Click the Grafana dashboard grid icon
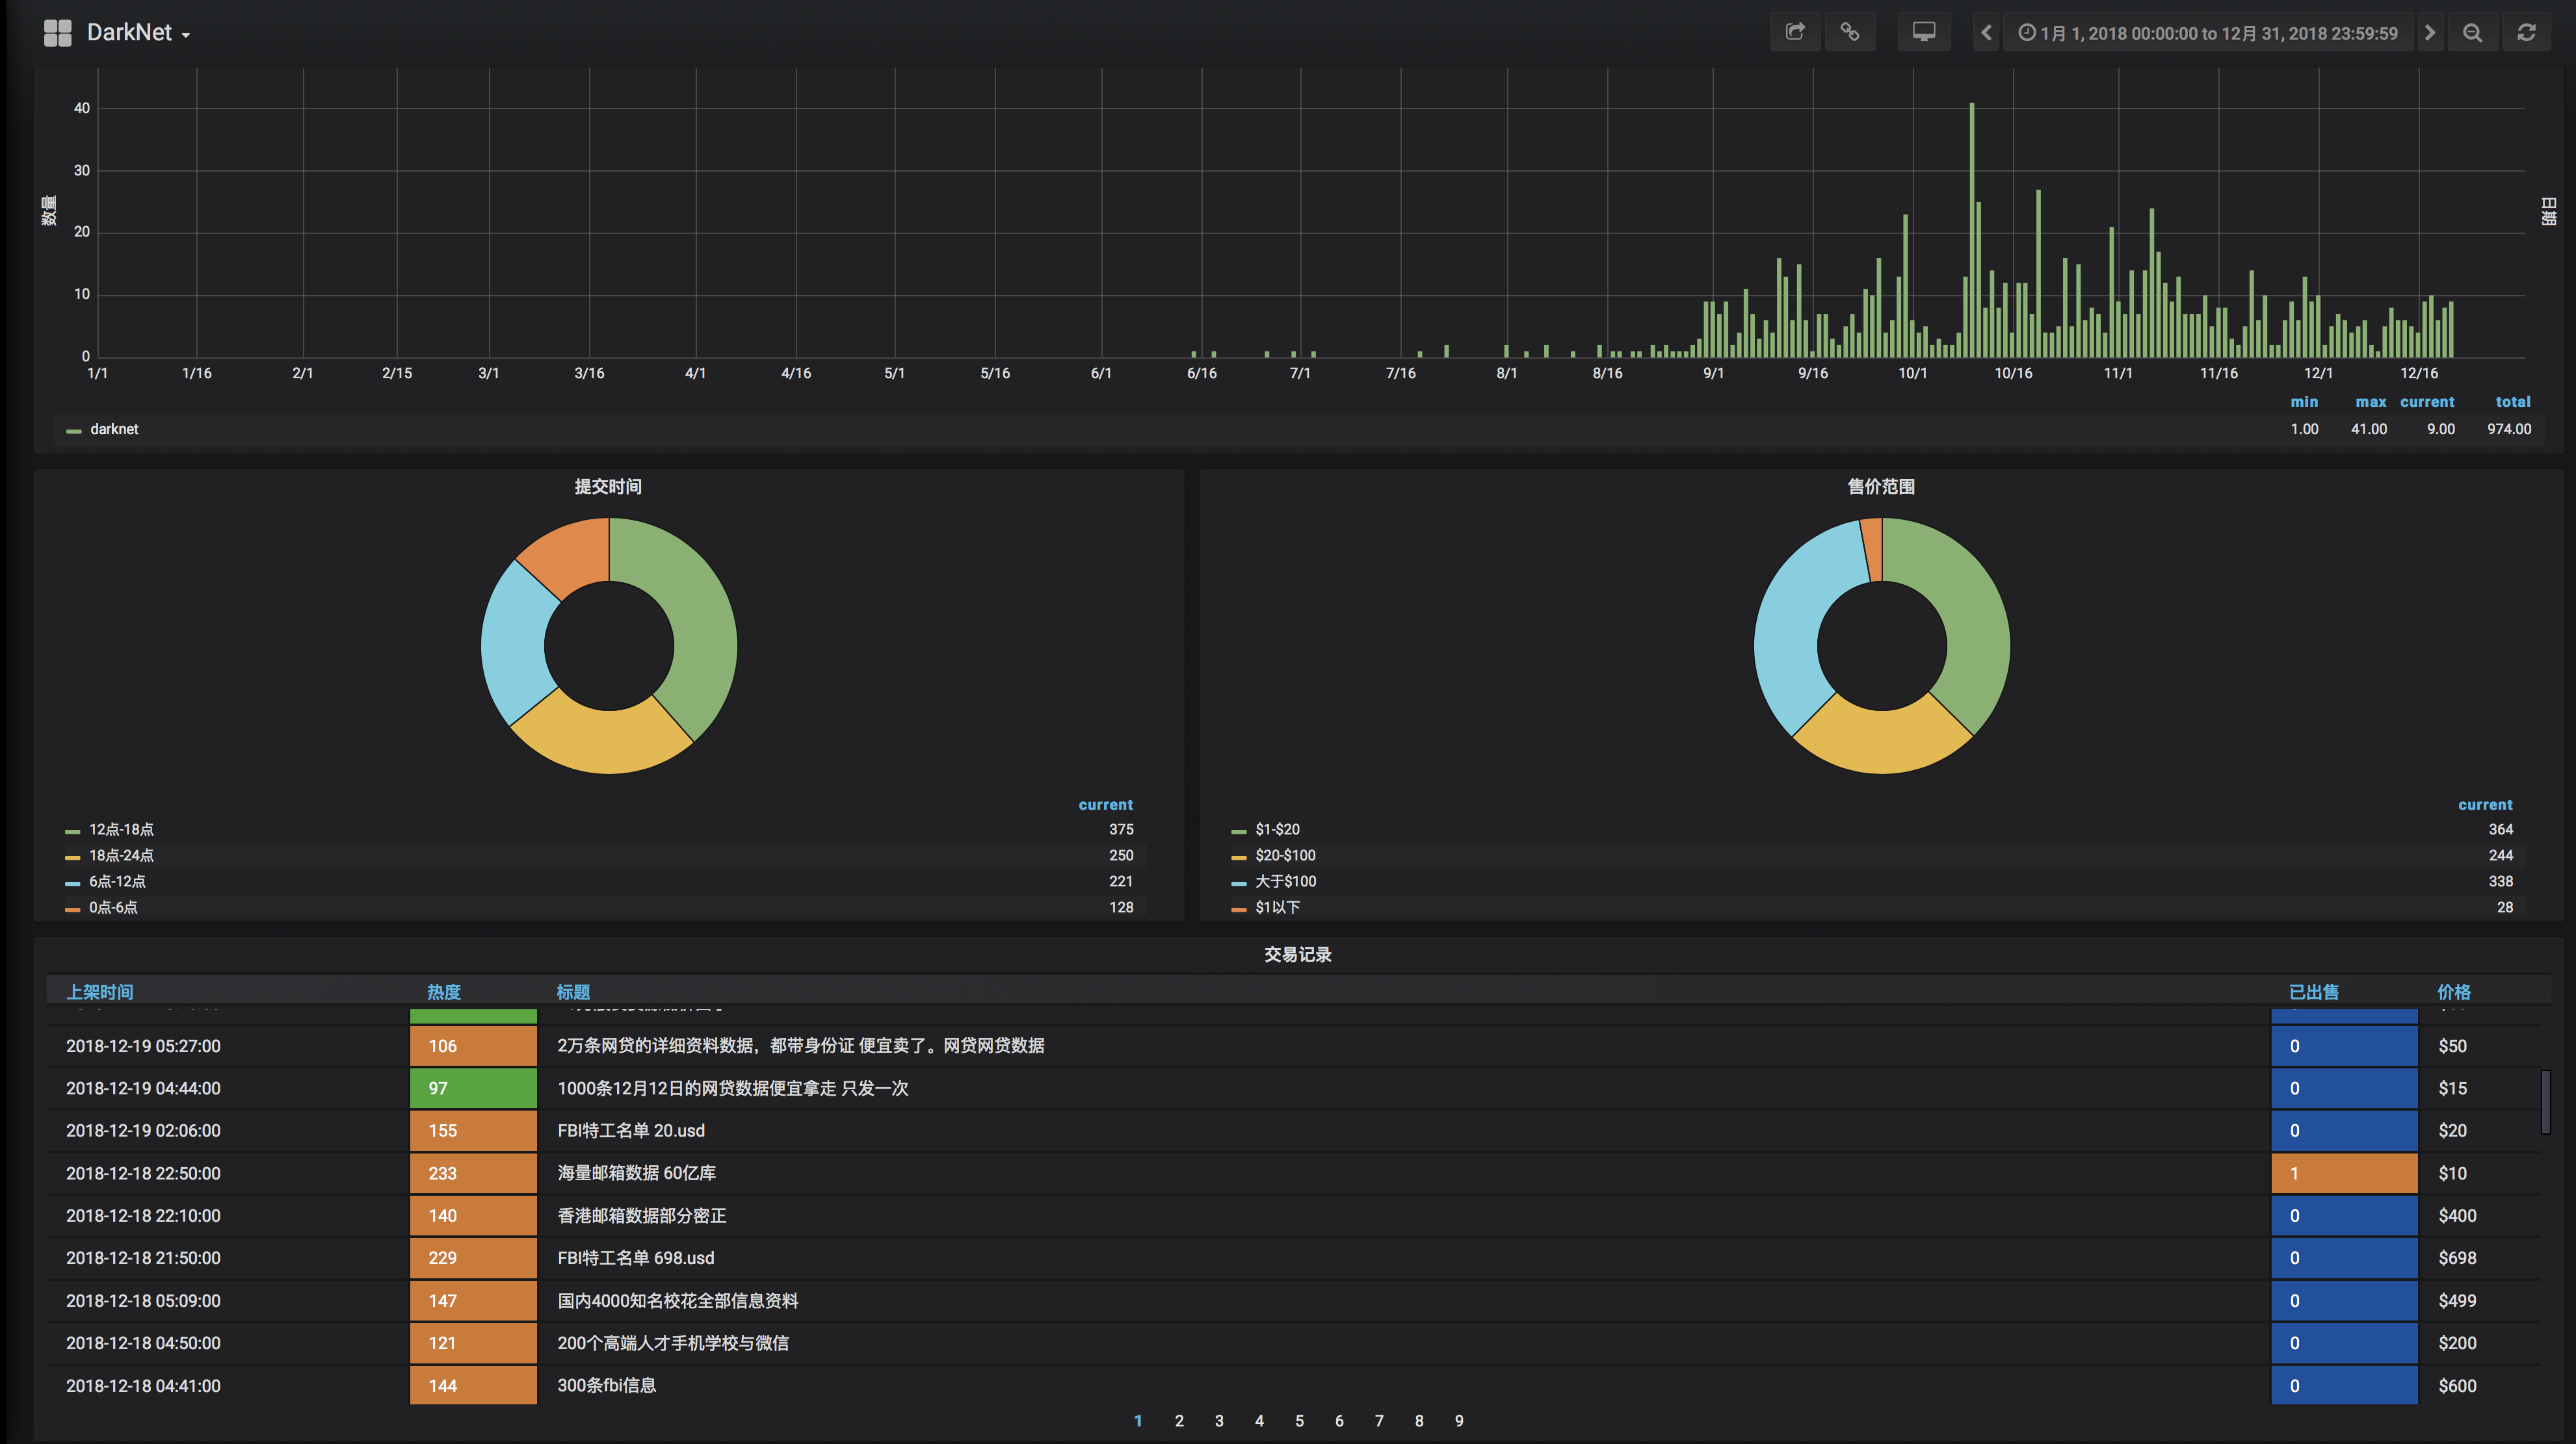The width and height of the screenshot is (2576, 1444). point(57,33)
